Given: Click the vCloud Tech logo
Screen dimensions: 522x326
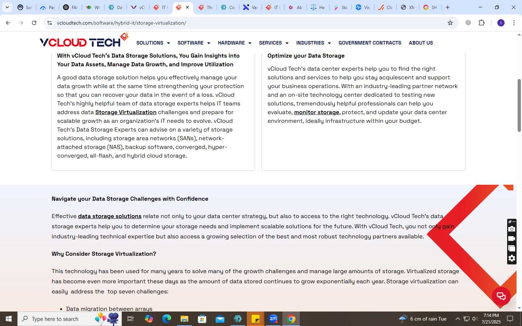Looking at the screenshot, I should coord(84,41).
